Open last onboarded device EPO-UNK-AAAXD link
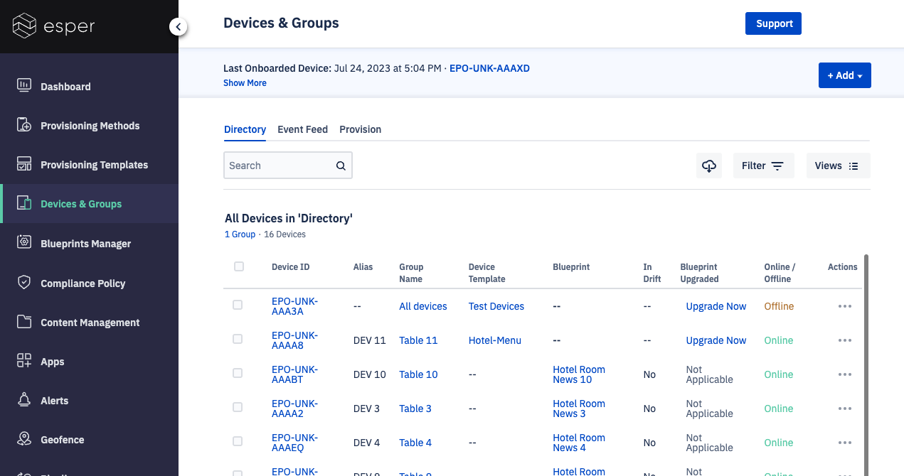Image resolution: width=904 pixels, height=476 pixels. (489, 69)
